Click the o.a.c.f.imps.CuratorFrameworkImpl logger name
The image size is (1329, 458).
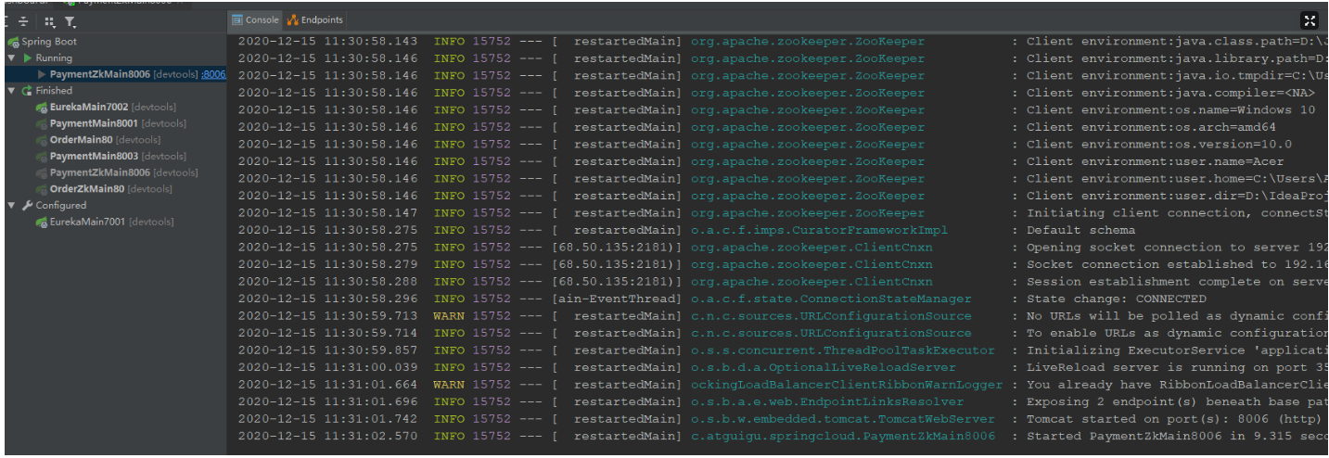(819, 231)
